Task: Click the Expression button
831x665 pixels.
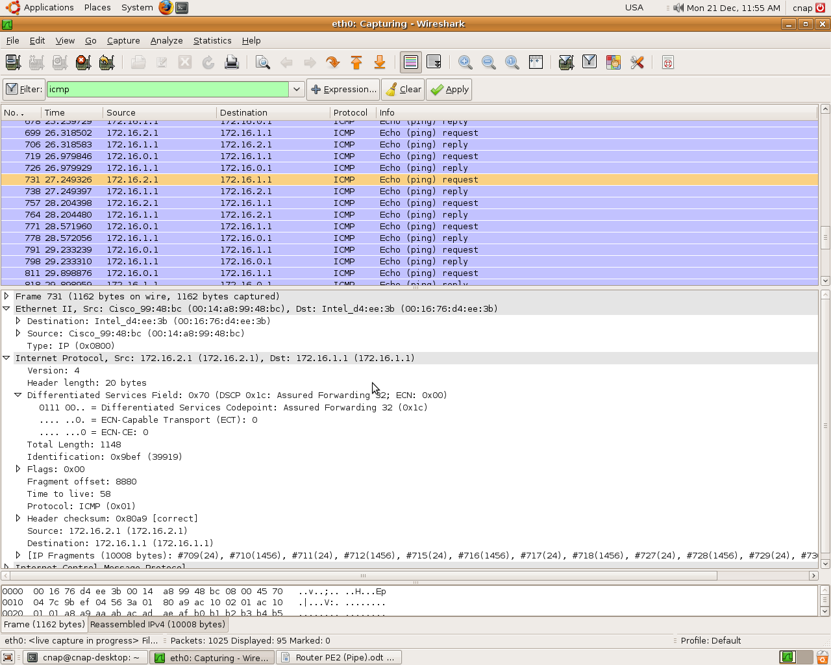Action: click(343, 90)
